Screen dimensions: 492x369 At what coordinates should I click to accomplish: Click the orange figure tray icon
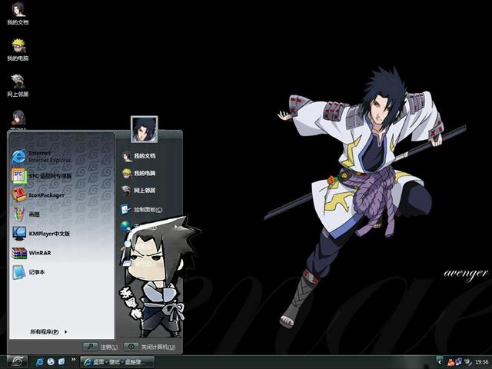pyautogui.click(x=450, y=362)
